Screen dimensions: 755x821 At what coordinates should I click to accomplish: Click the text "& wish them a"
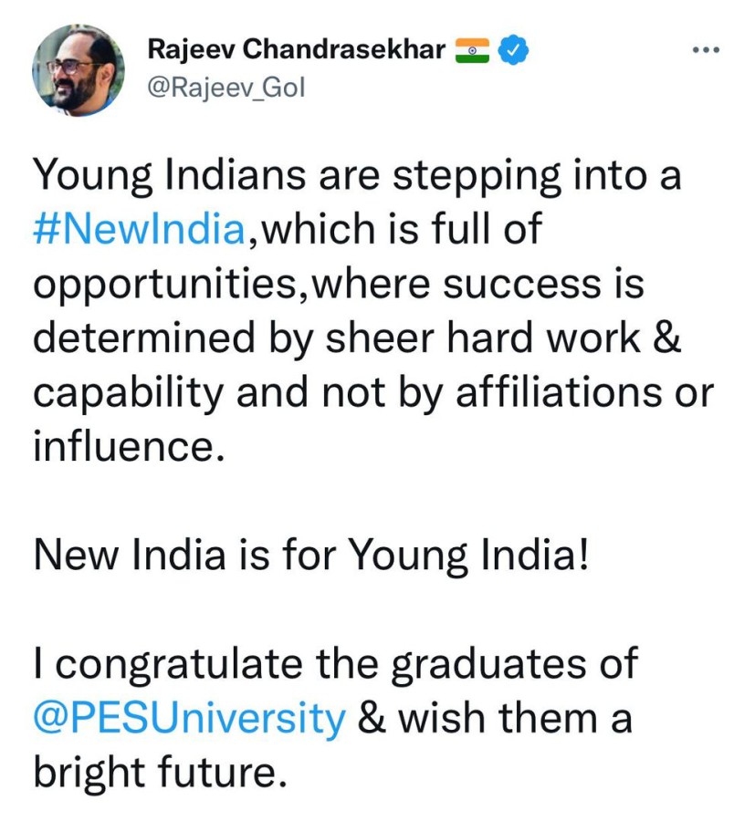click(494, 720)
